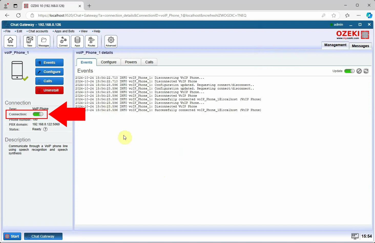Click the blue Configure button
375x243 pixels.
[49, 72]
